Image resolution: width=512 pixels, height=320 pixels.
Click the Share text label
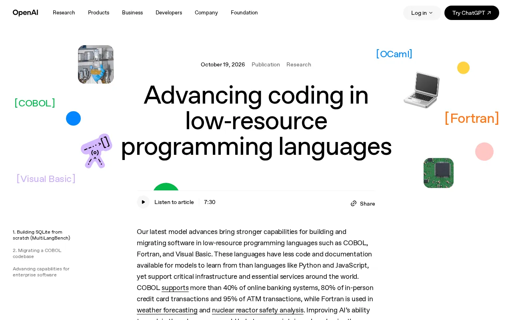(x=368, y=204)
